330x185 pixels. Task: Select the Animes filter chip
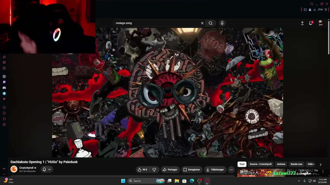(x=281, y=164)
